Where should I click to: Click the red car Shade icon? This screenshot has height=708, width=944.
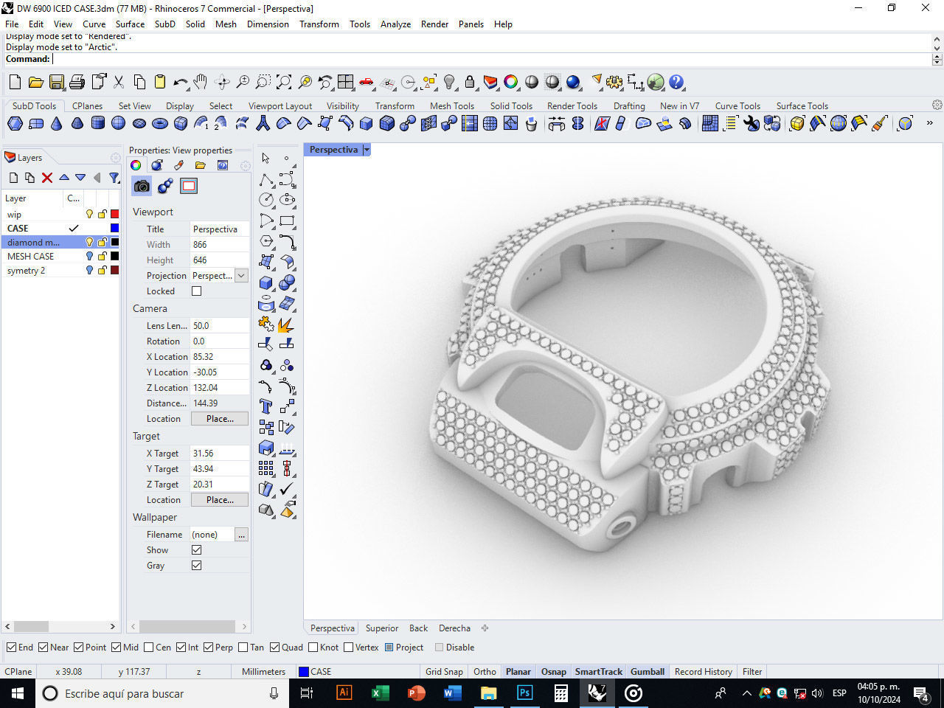pyautogui.click(x=367, y=82)
